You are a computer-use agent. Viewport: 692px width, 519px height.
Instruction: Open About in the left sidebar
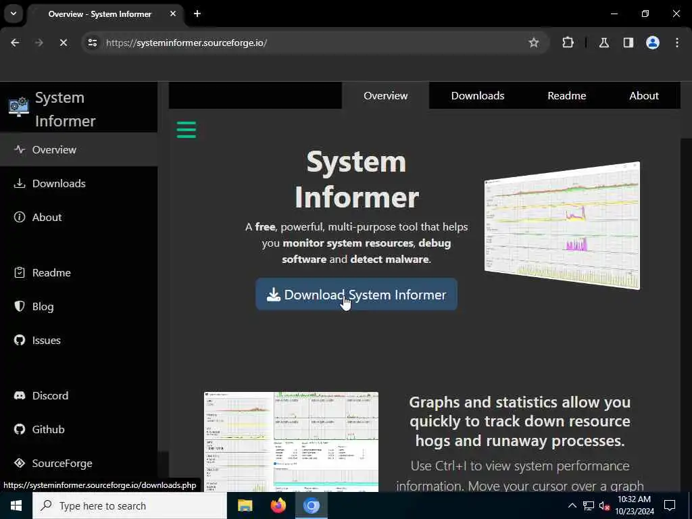pyautogui.click(x=78, y=217)
